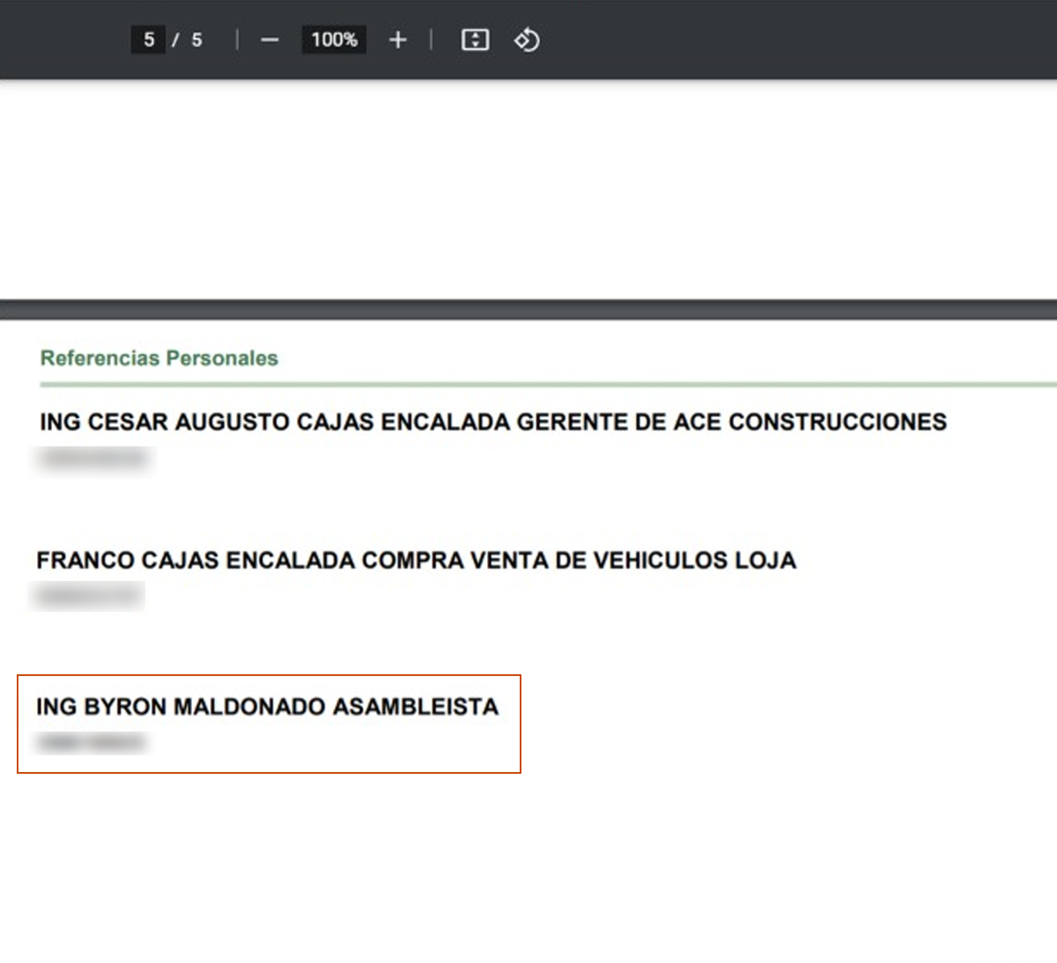Click the name ING BYRON MALDONADO

pyautogui.click(x=181, y=707)
